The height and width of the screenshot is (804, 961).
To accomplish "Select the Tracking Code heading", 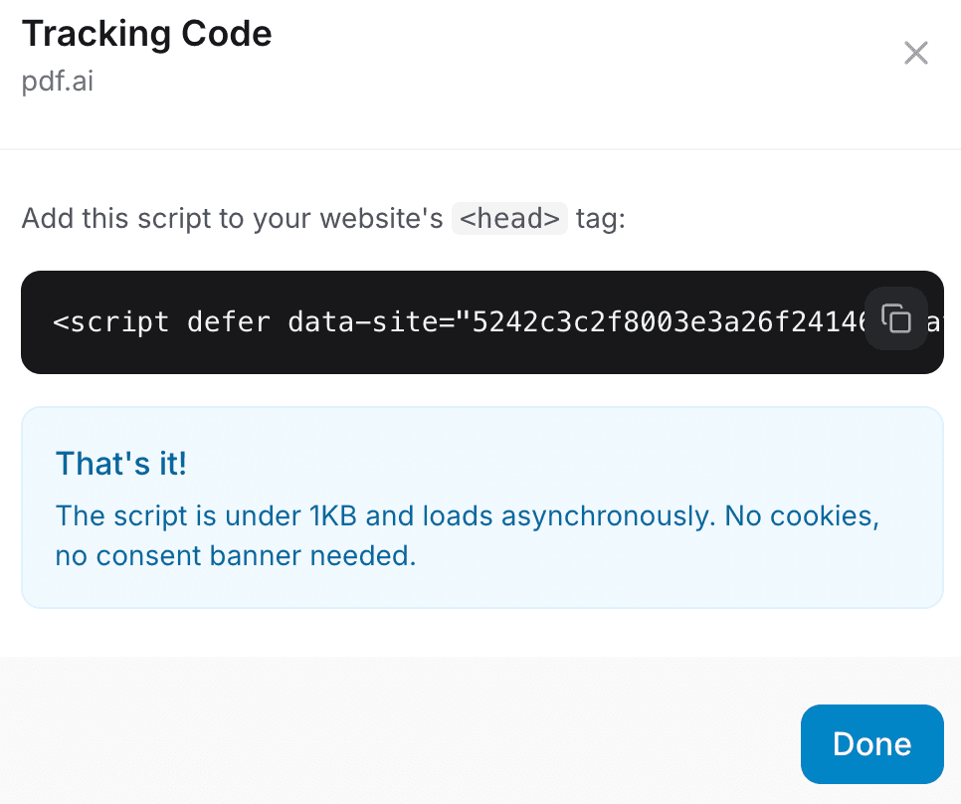I will (x=146, y=33).
